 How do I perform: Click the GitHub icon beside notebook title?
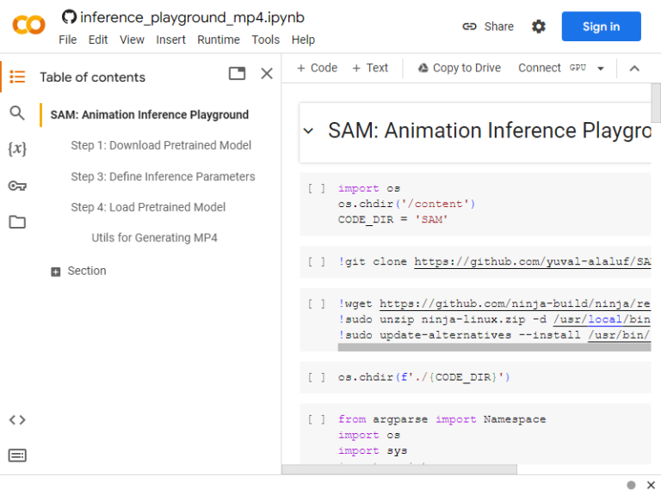coord(69,17)
